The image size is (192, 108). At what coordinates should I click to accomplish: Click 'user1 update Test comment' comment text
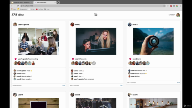click(x=84, y=79)
